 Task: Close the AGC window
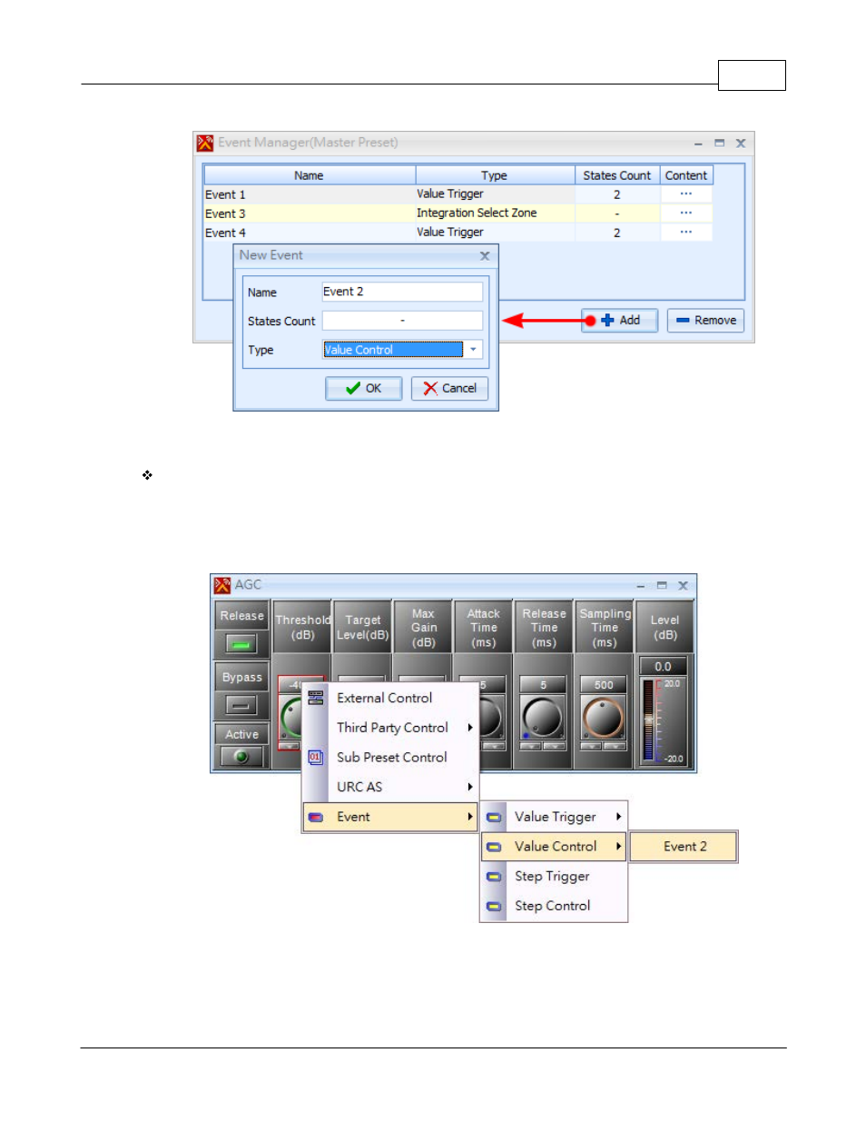(684, 585)
